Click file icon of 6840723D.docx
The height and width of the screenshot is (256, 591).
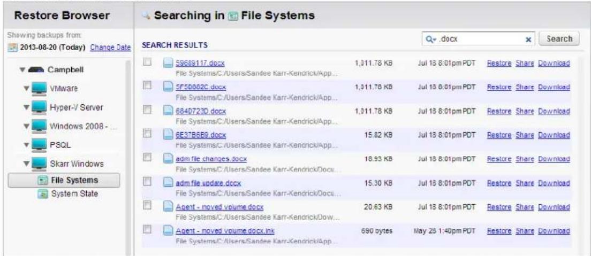[168, 111]
